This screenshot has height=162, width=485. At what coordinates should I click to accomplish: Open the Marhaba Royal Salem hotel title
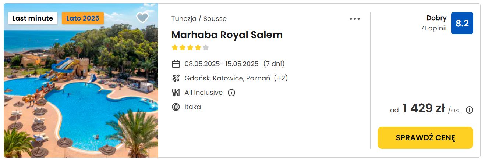point(227,35)
